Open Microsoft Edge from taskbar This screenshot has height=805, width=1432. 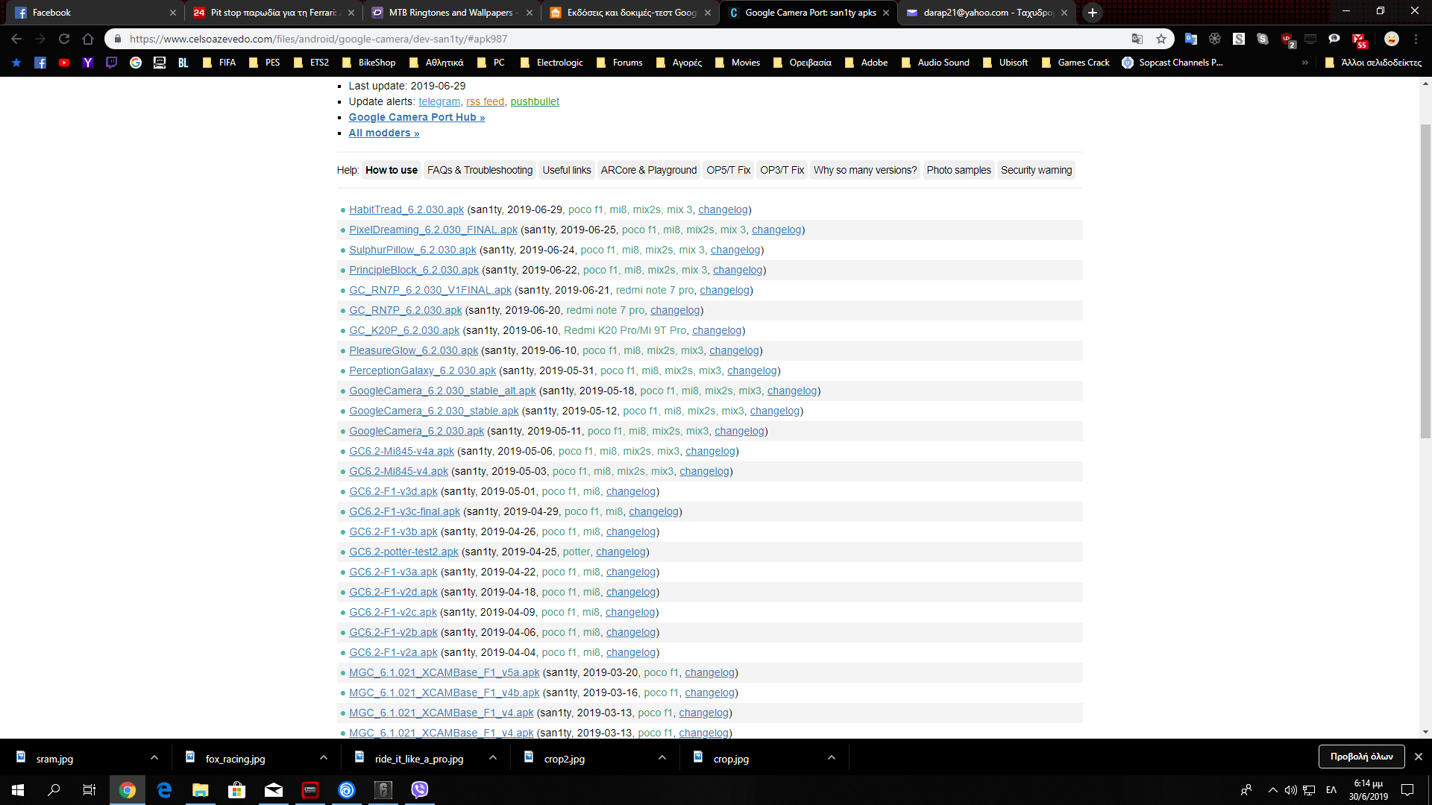point(164,789)
